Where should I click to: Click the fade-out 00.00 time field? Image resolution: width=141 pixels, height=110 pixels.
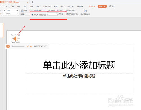tap(11, 14)
